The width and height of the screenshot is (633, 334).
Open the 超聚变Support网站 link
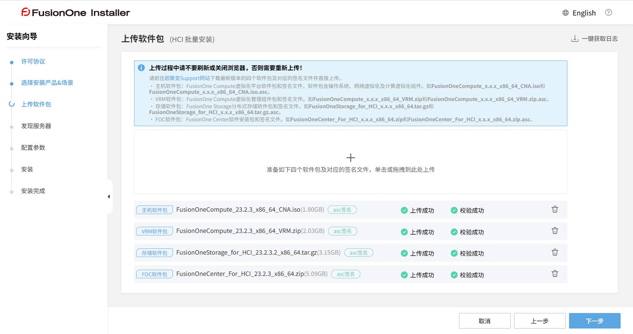pos(187,78)
